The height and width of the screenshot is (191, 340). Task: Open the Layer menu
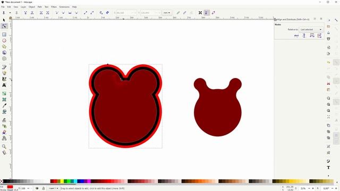(x=23, y=7)
